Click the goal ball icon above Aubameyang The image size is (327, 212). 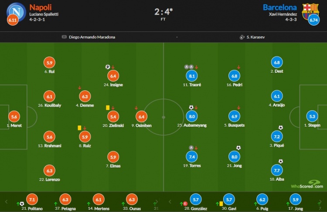(191, 107)
